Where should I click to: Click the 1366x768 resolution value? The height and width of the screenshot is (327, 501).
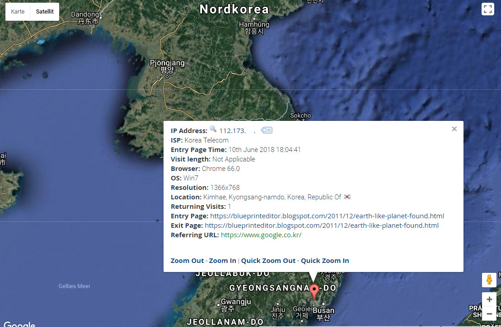pyautogui.click(x=225, y=188)
